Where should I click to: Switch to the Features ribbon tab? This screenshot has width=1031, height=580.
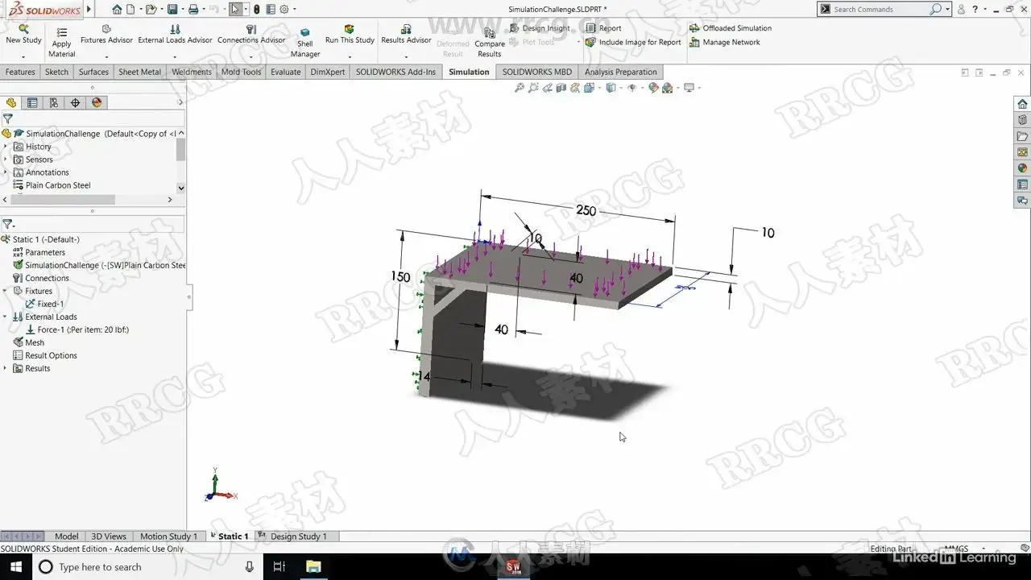tap(20, 72)
